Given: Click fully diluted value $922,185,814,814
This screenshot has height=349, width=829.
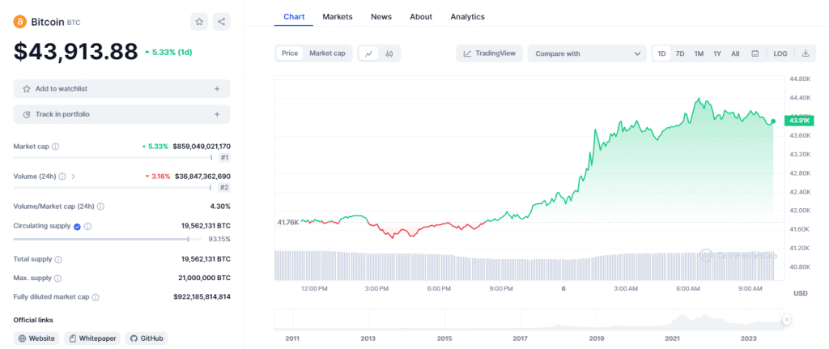Looking at the screenshot, I should (x=202, y=297).
